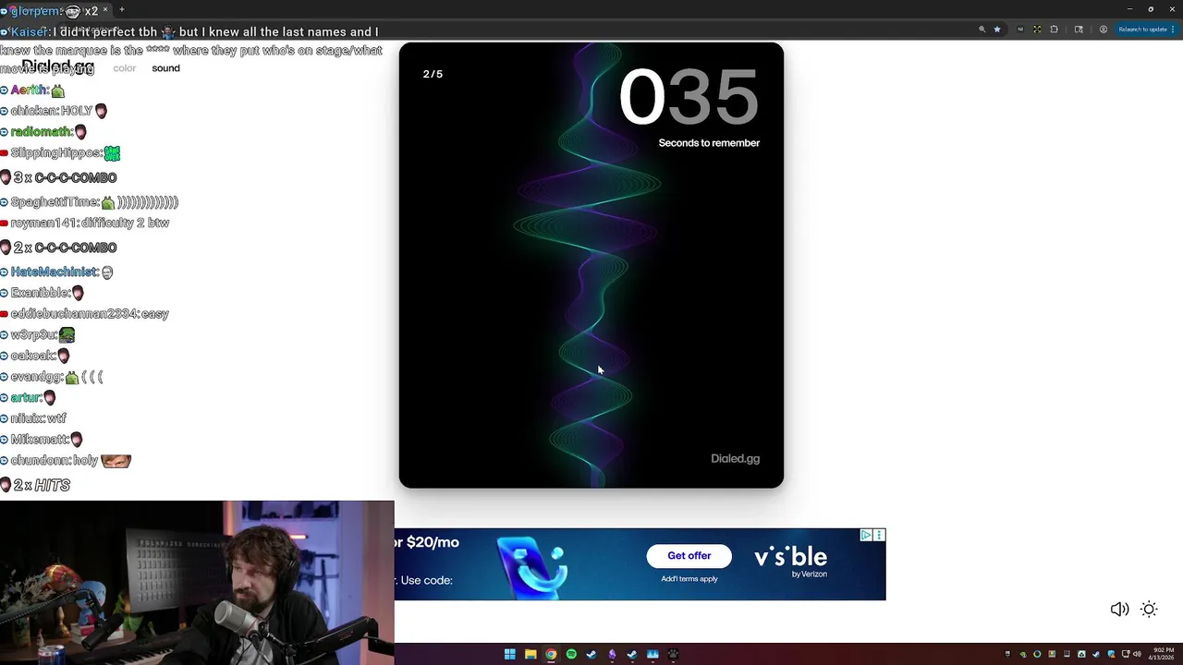Click the '2 / 5' round counter

pyautogui.click(x=433, y=74)
